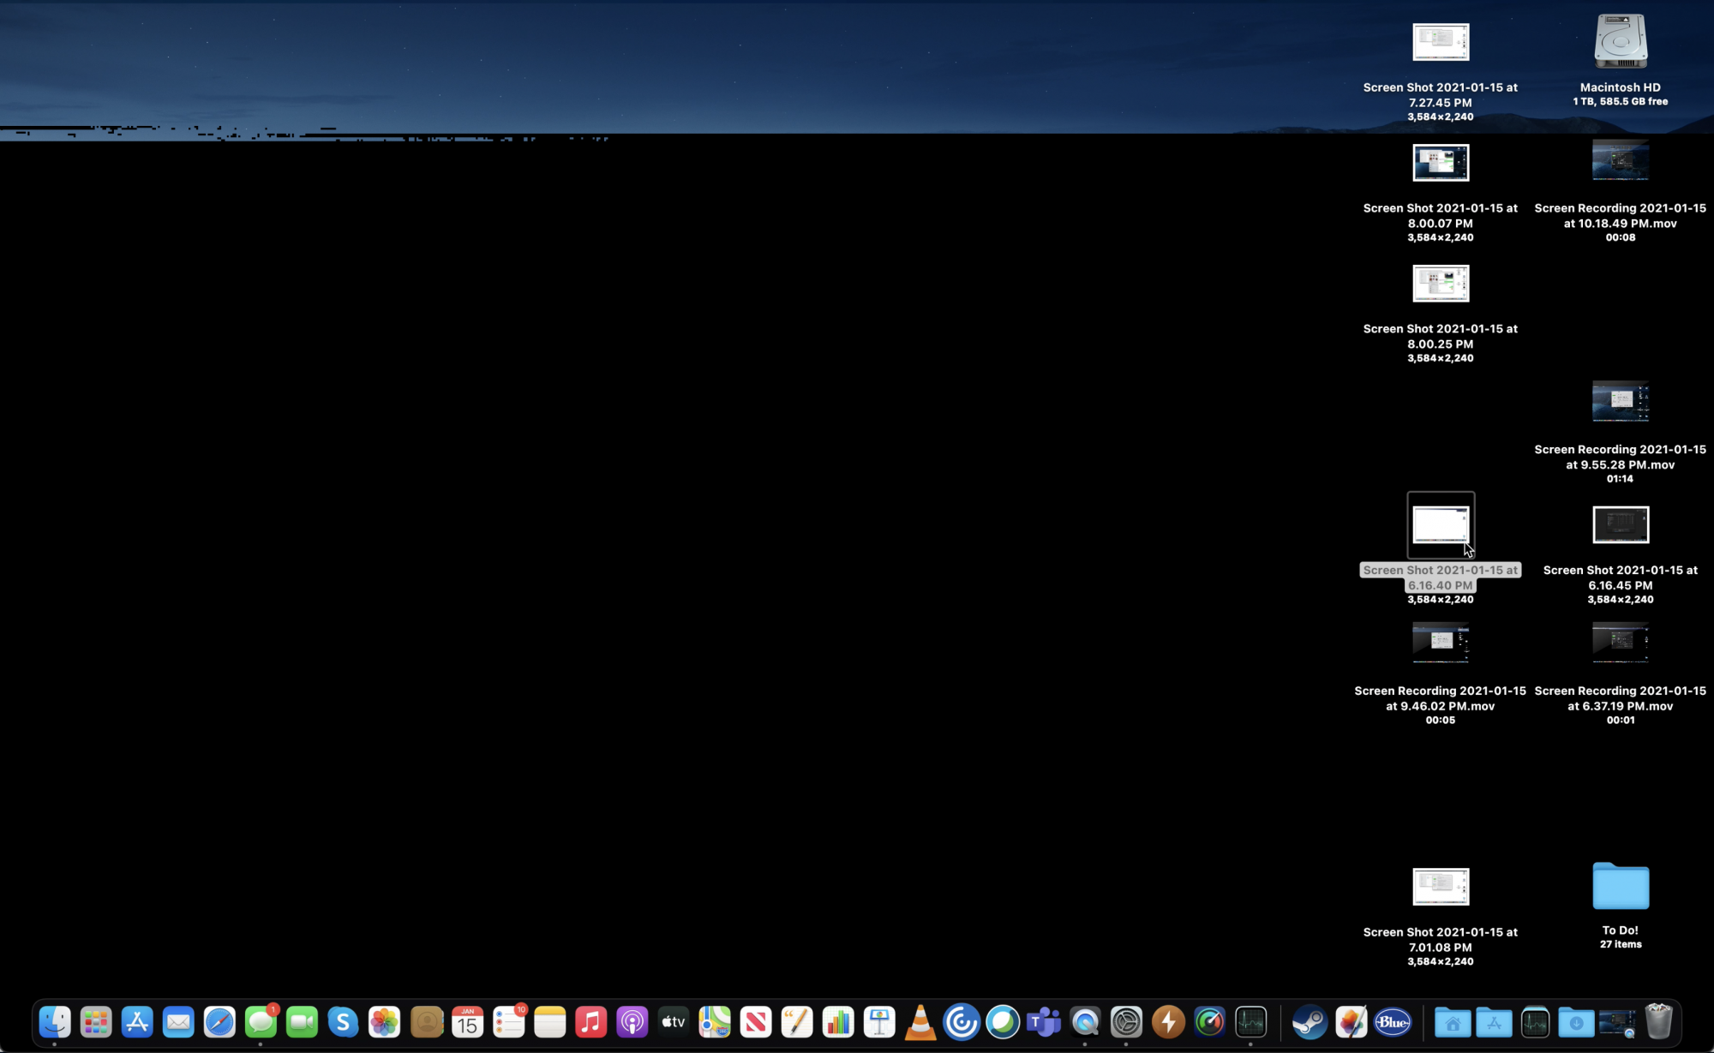
Task: Open Launchpad from the Dock
Action: click(96, 1021)
